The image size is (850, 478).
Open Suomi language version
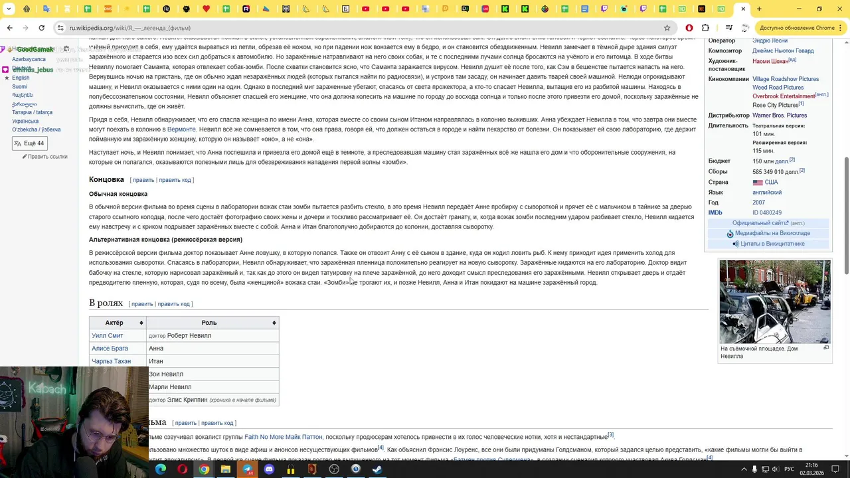[x=19, y=86]
